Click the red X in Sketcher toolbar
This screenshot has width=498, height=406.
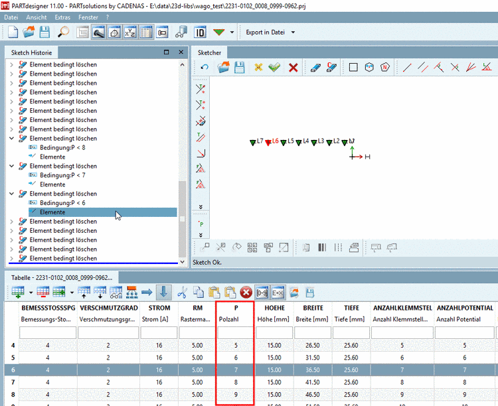pos(293,68)
